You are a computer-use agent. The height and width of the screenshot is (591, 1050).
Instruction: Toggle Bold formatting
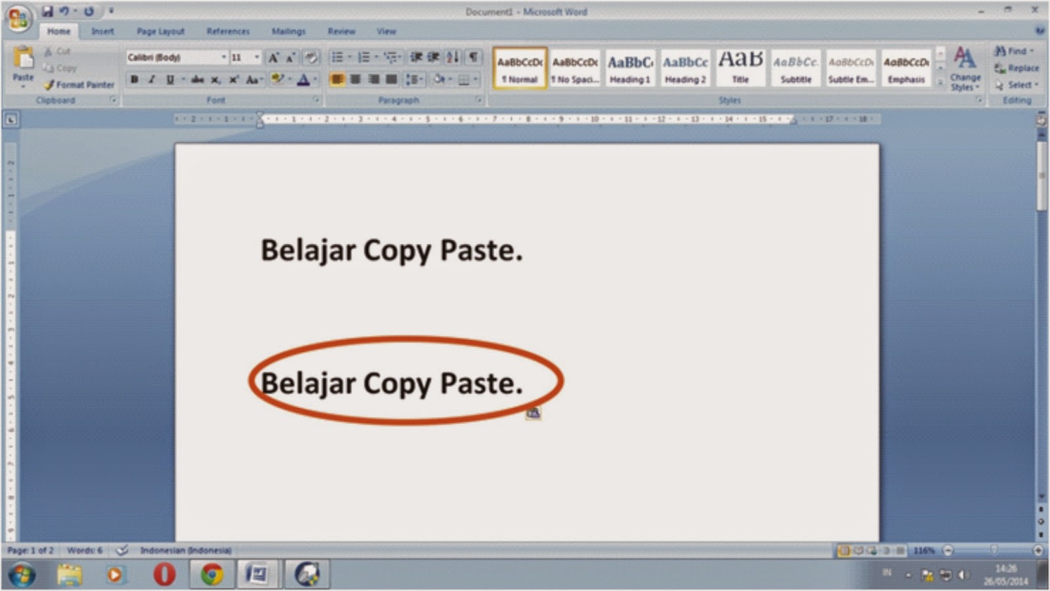(134, 79)
